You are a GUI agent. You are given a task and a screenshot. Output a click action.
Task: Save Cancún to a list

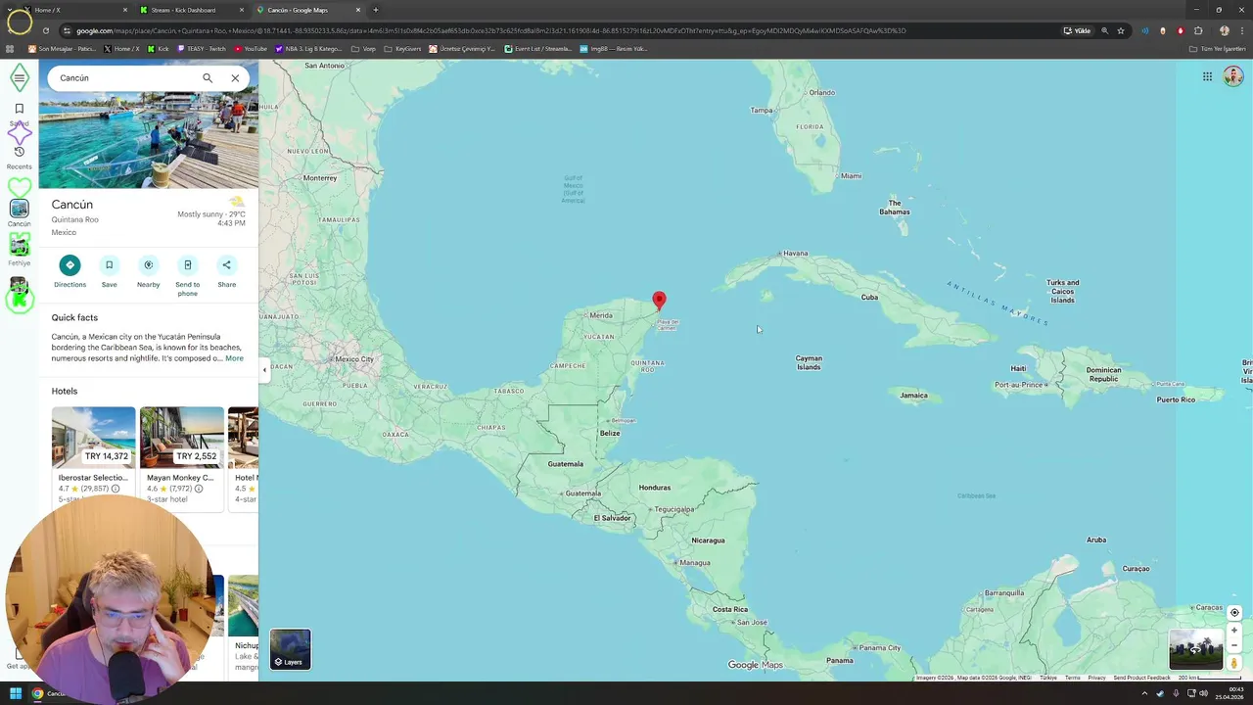pyautogui.click(x=109, y=271)
